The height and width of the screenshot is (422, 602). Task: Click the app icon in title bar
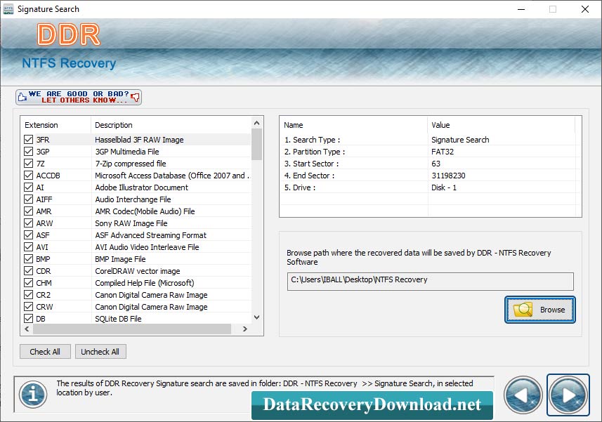[8, 9]
